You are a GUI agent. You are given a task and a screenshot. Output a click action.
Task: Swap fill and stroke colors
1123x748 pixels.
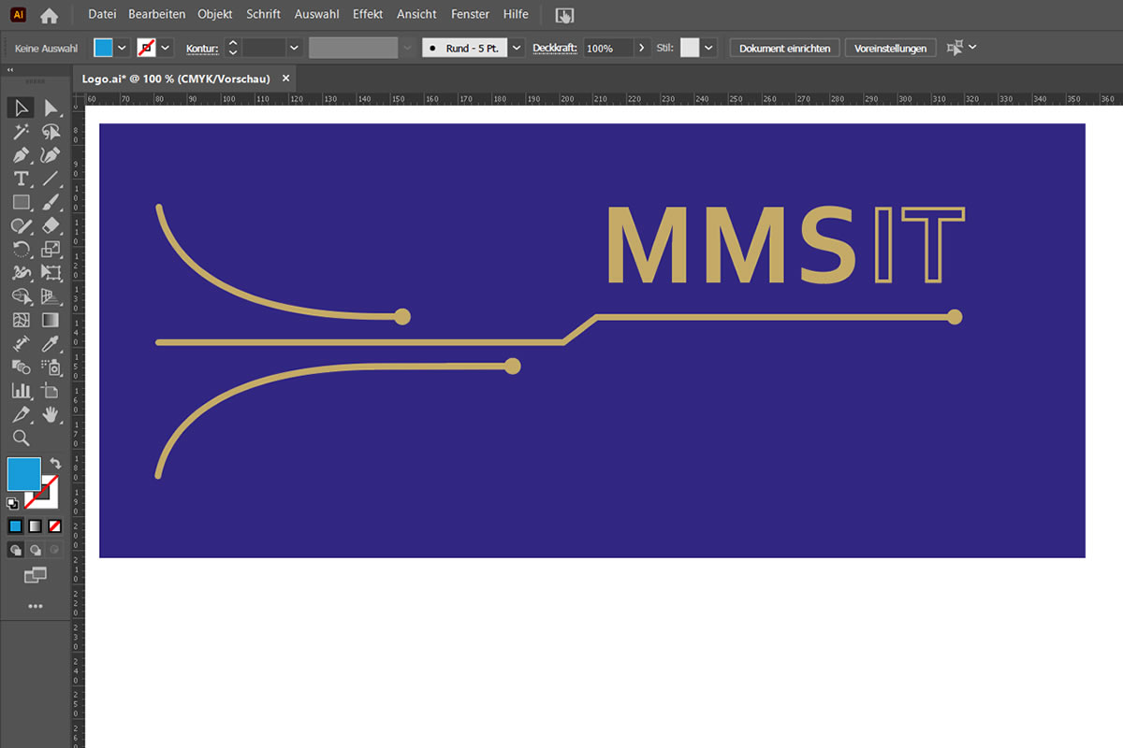55,463
